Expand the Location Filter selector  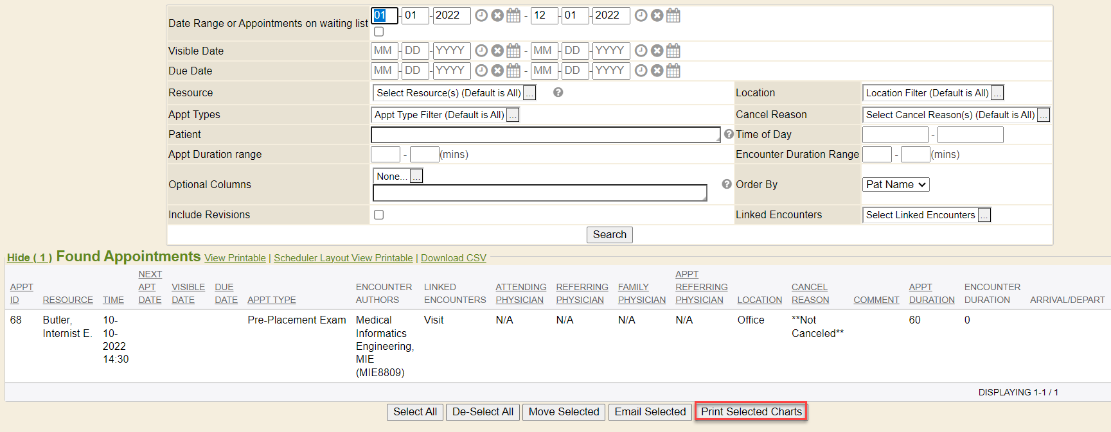click(x=997, y=94)
